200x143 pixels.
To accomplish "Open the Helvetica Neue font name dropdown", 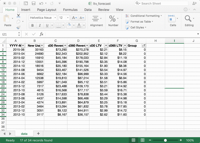I will pos(55,18).
